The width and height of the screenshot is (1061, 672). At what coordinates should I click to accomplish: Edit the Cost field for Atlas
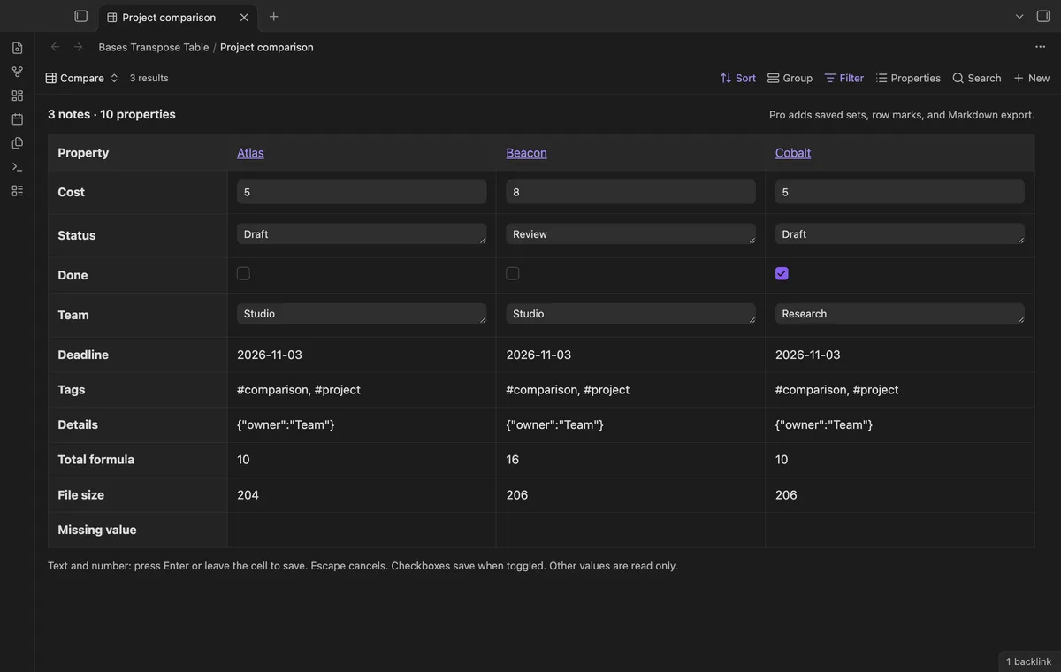coord(362,192)
